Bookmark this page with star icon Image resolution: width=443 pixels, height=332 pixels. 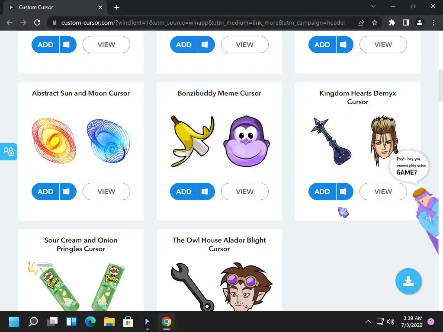coord(375,22)
